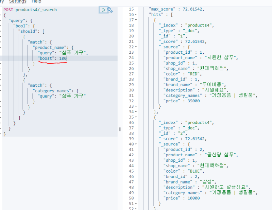Screen dimensions: 272x210
Task: Place cursor after boost value 100
Action: pos(67,58)
